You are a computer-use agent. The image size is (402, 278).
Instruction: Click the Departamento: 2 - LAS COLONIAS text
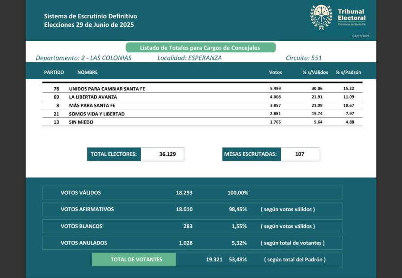[x=84, y=58]
